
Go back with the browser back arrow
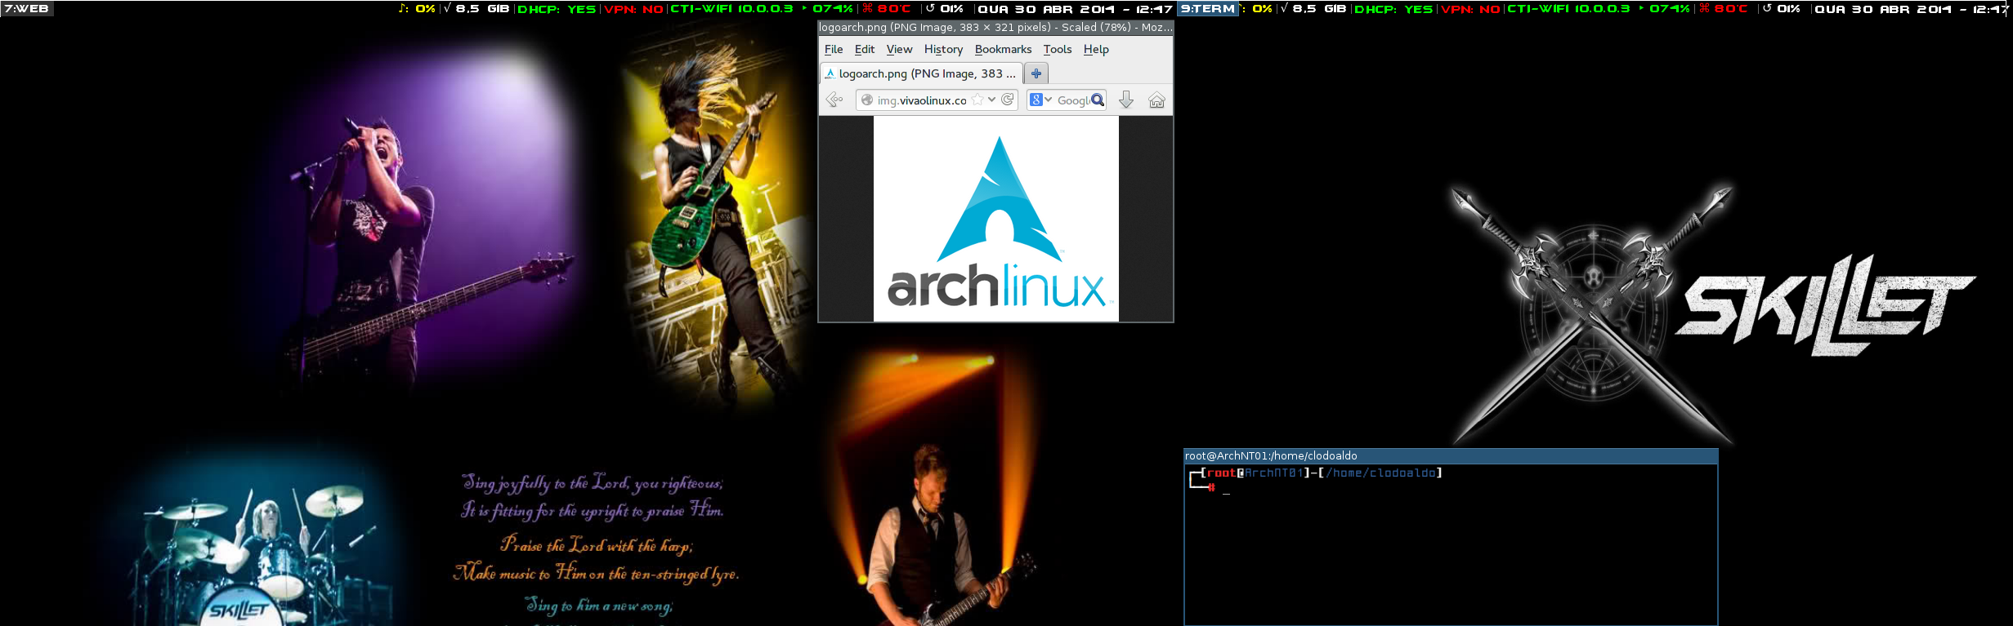click(x=834, y=100)
